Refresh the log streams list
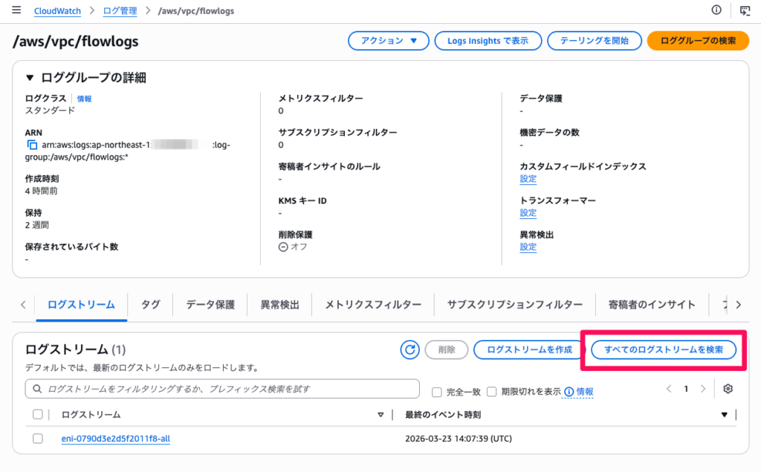The image size is (761, 472). [x=409, y=350]
